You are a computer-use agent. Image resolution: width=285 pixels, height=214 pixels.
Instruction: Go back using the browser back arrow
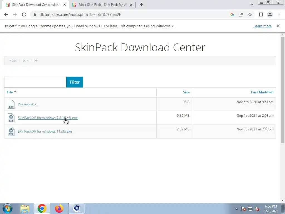(x=6, y=14)
